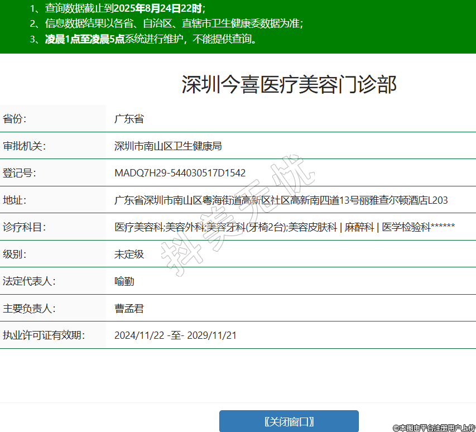This screenshot has height=432, width=476.
Task: Click the clinic title 深圳今喜医疗美容门诊部
Action: pos(289,84)
